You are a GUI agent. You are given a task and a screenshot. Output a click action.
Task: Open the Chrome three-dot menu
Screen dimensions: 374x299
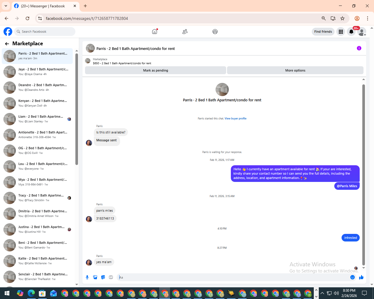click(x=368, y=18)
